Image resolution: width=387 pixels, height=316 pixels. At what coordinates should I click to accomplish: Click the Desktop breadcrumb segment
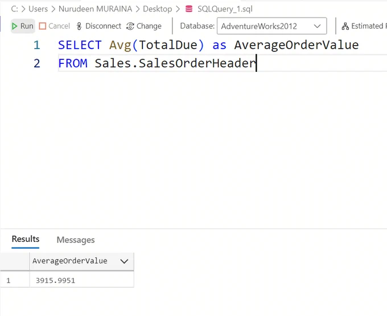(158, 9)
